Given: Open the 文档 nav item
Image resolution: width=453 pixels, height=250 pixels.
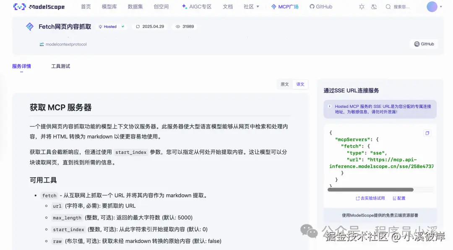Looking at the screenshot, I should 228,7.
